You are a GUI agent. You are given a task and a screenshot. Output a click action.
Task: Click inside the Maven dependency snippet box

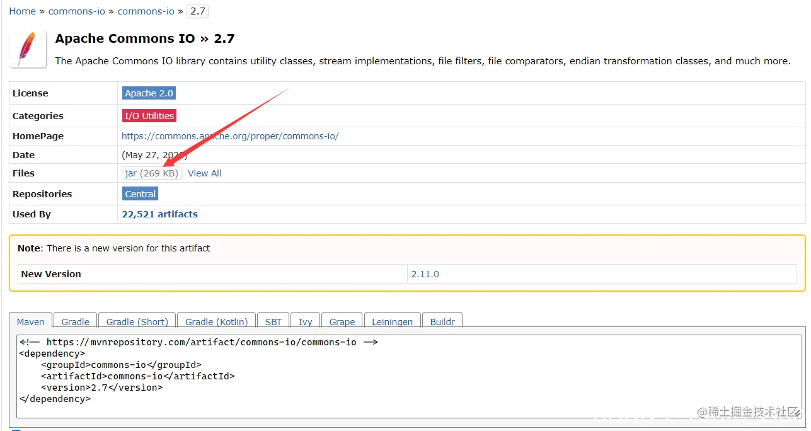[x=410, y=376]
